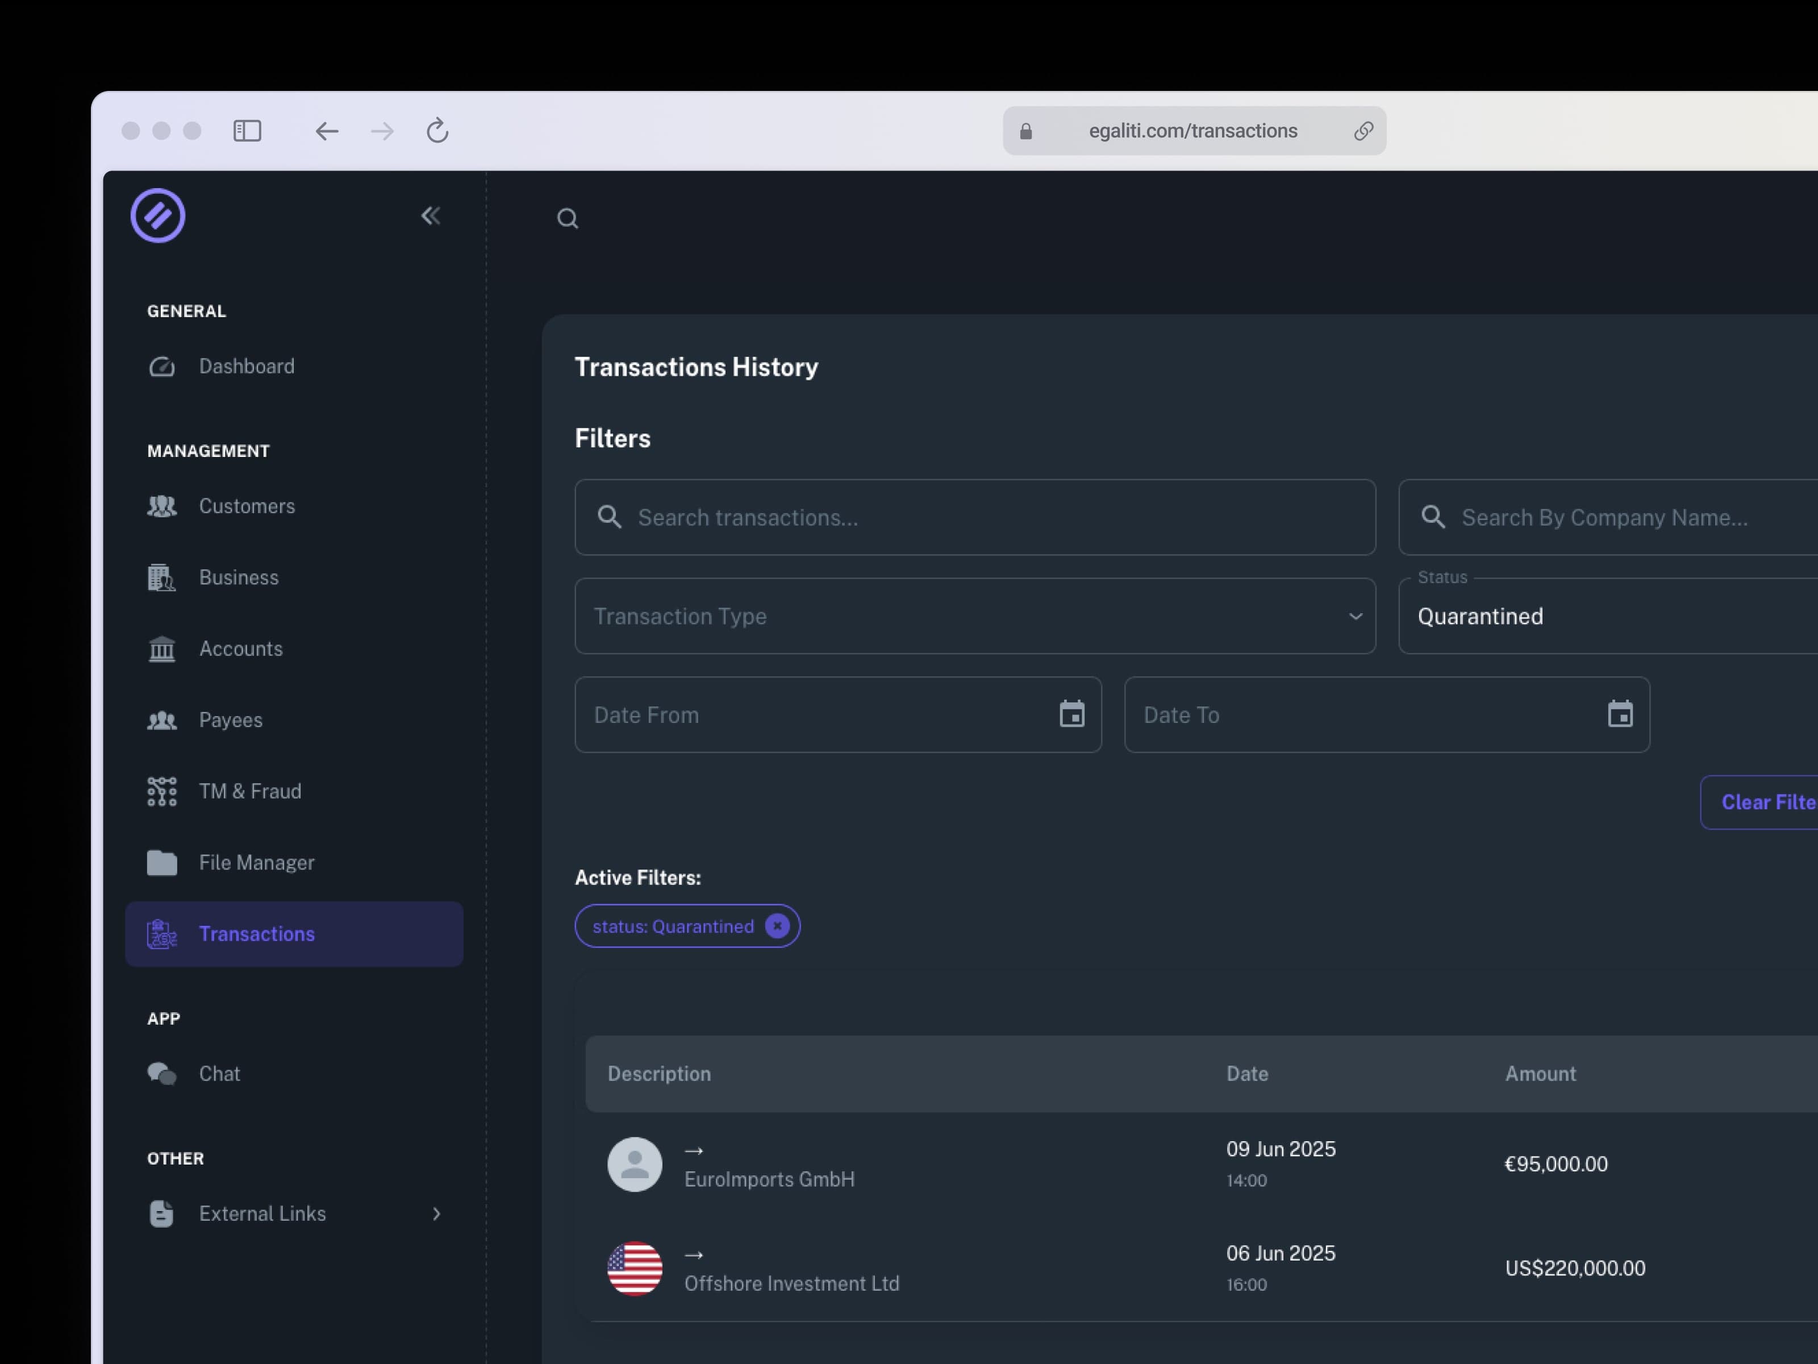Click the Accounts bank icon
Image resolution: width=1818 pixels, height=1364 pixels.
(162, 650)
